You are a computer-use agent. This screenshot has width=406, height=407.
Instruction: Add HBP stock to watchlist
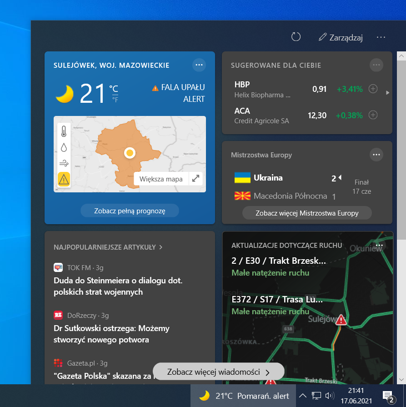pos(373,89)
